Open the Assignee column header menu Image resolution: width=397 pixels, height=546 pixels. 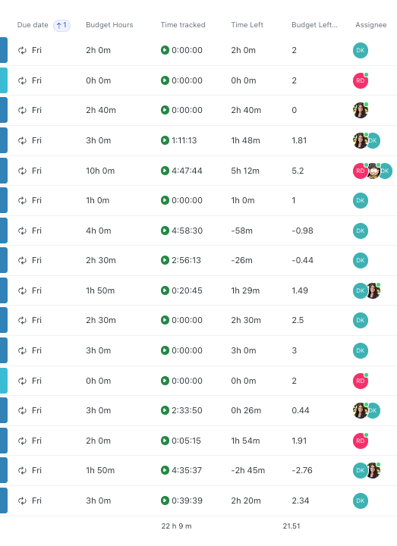[371, 25]
